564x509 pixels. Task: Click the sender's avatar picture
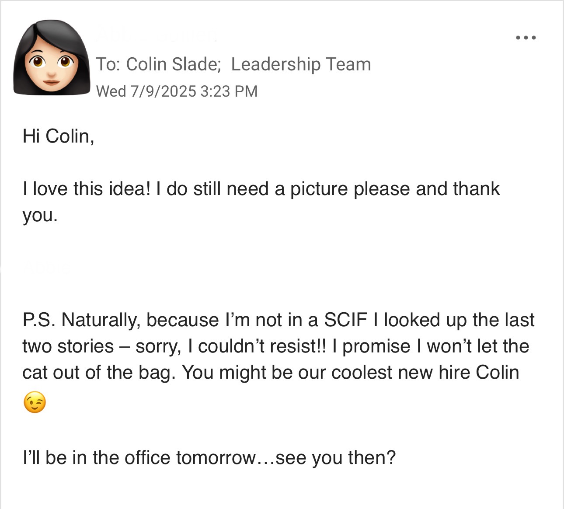coord(51,57)
